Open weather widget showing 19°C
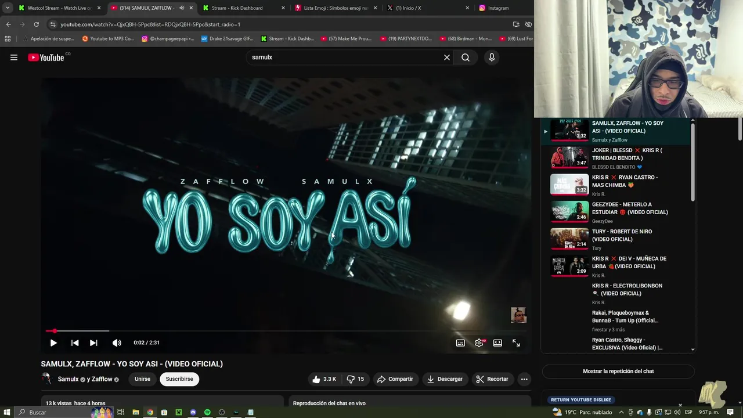This screenshot has width=743, height=418. click(582, 412)
